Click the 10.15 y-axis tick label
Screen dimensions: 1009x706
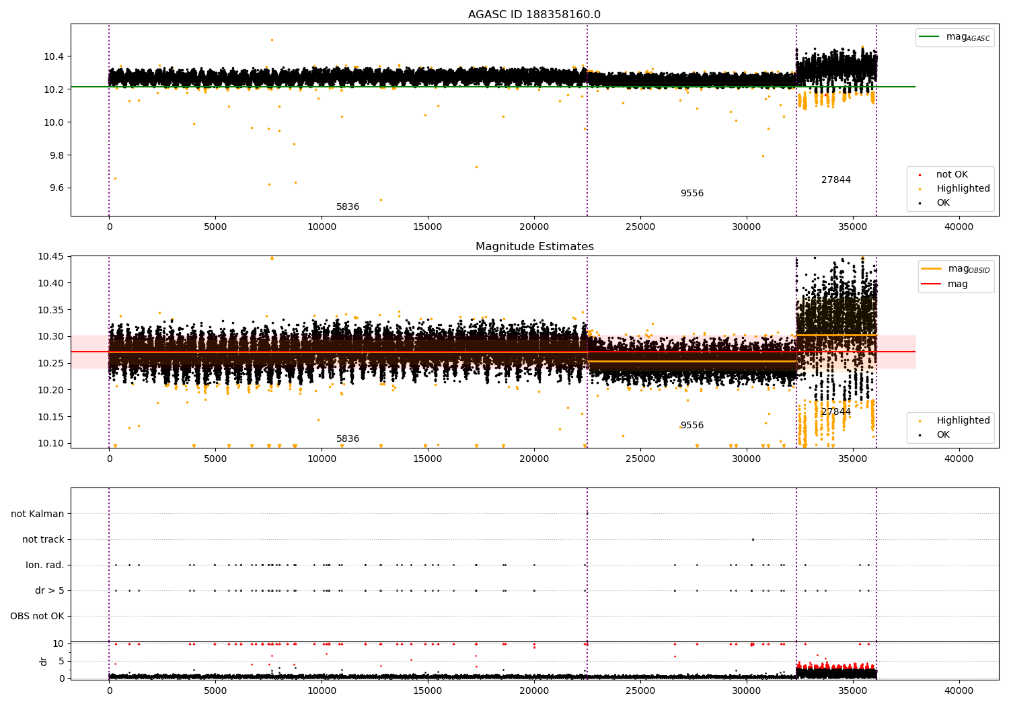[x=51, y=417]
